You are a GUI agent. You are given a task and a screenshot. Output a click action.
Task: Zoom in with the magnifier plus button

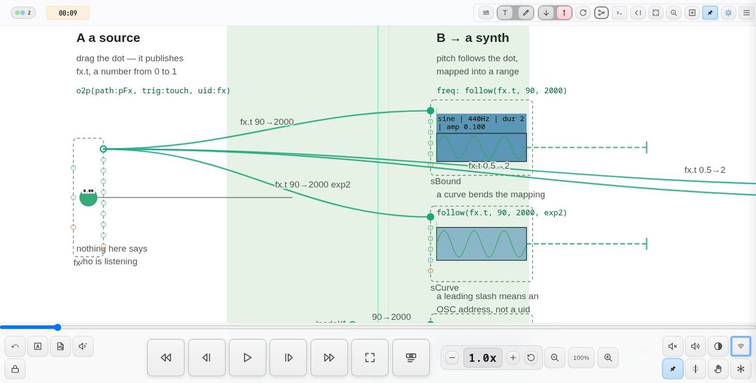click(x=608, y=358)
